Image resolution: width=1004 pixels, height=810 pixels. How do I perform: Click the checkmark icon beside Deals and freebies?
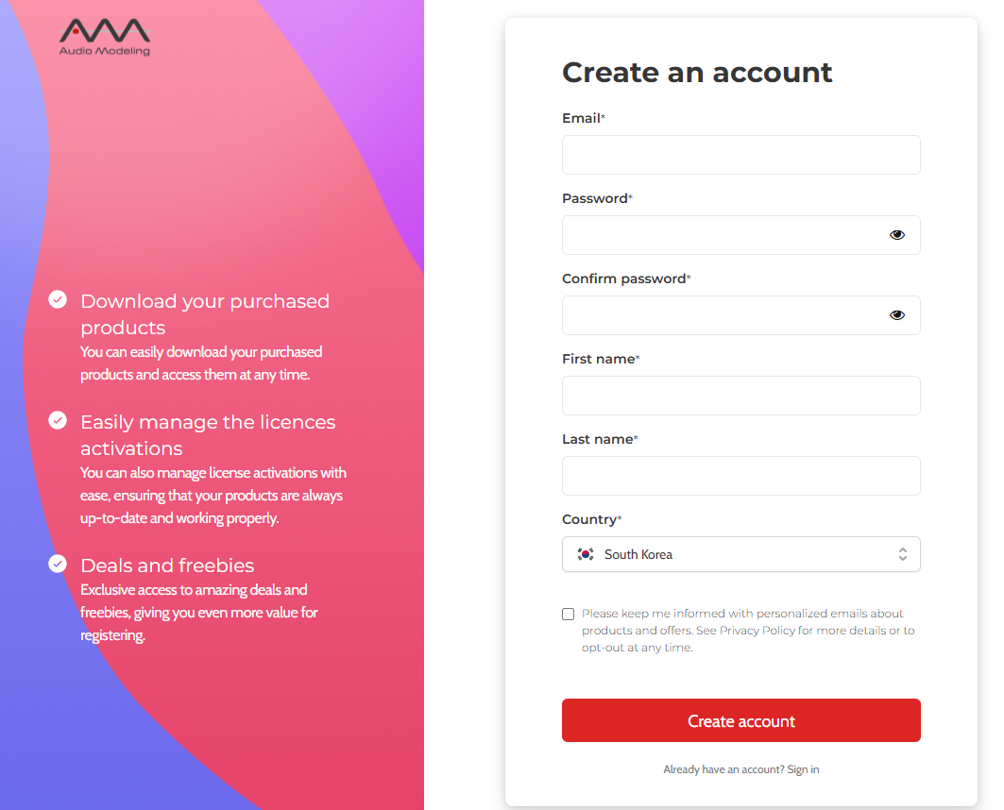58,564
